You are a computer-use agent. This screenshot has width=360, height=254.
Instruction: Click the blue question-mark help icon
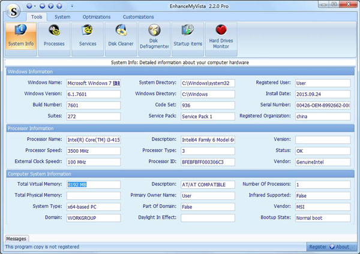[x=59, y=6]
